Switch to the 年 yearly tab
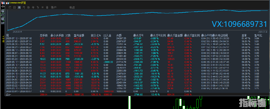The image size is (270, 109). coord(33,7)
